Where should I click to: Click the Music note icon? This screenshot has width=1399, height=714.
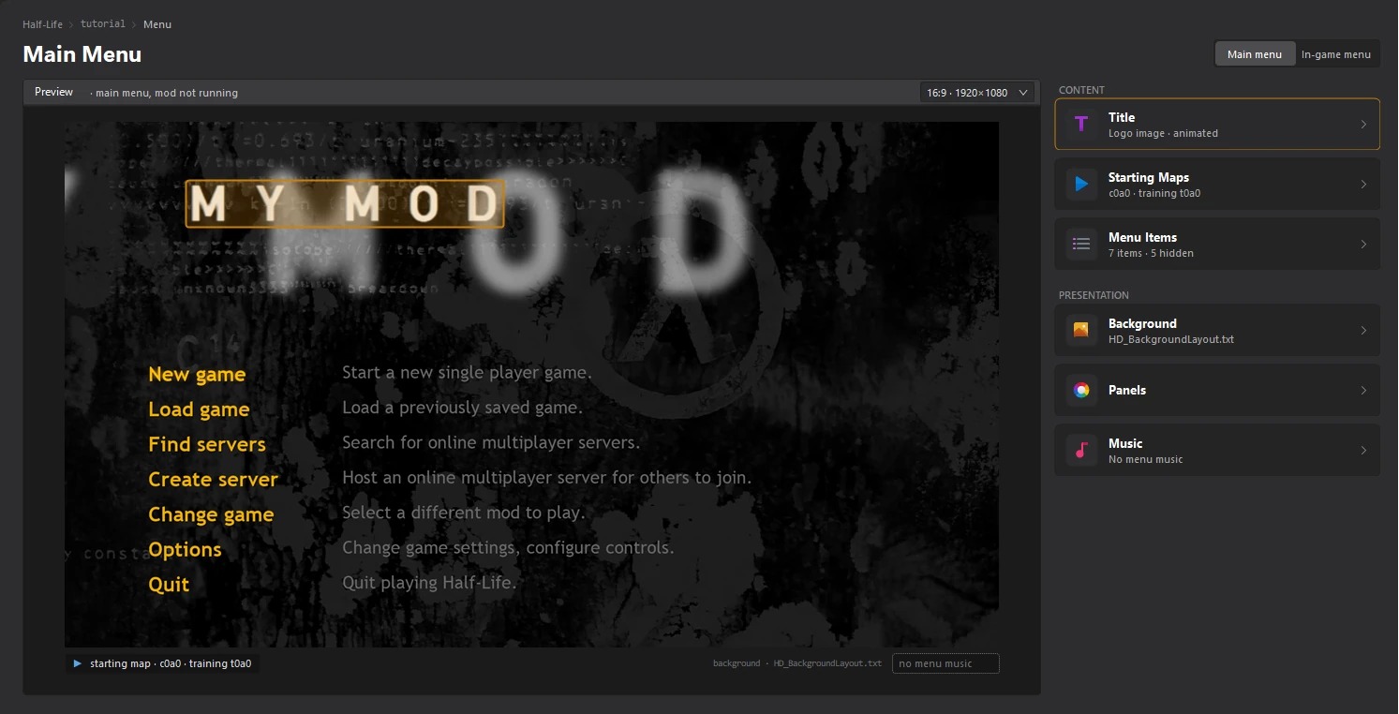(x=1081, y=450)
